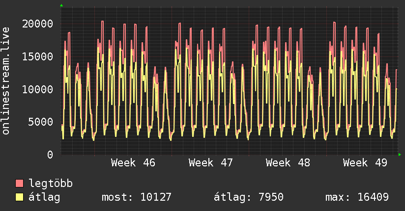Click the tallest red peak left of Week 46
Image resolution: width=405 pixels, height=211 pixels.
102,22
